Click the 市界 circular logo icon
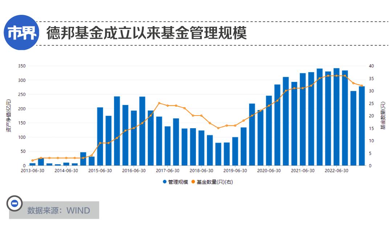The image size is (392, 230). (x=21, y=32)
